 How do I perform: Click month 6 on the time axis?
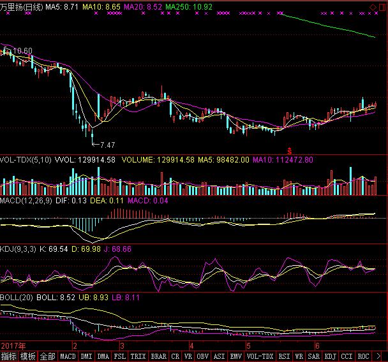[317, 346]
